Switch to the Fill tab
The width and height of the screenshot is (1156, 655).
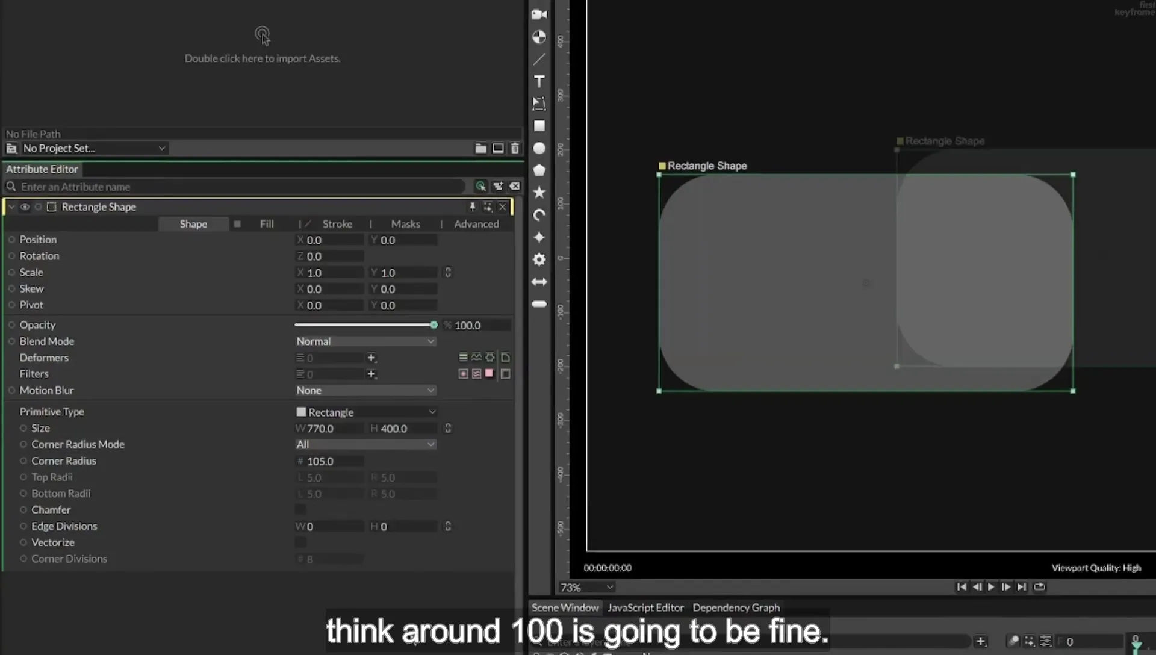[x=267, y=224]
